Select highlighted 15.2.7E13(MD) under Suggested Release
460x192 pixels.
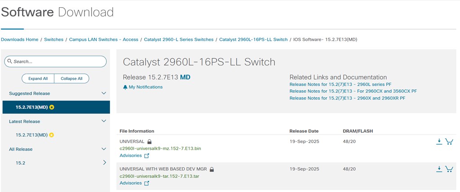31,107
